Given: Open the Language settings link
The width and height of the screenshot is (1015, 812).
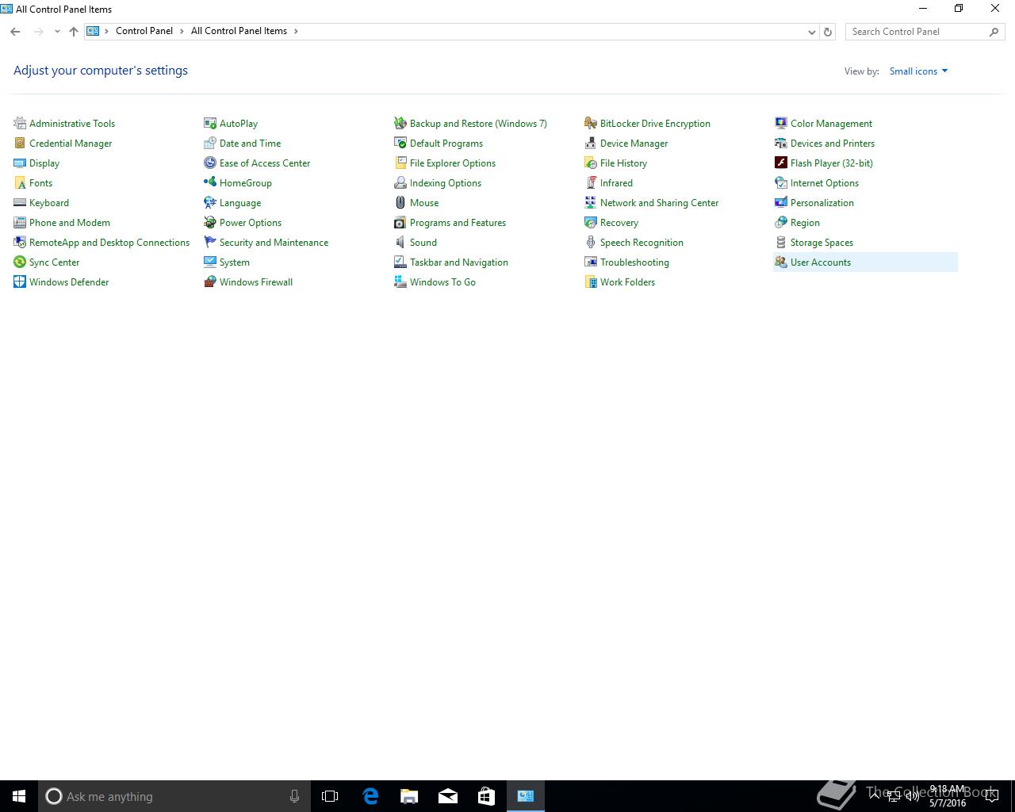Looking at the screenshot, I should [240, 203].
